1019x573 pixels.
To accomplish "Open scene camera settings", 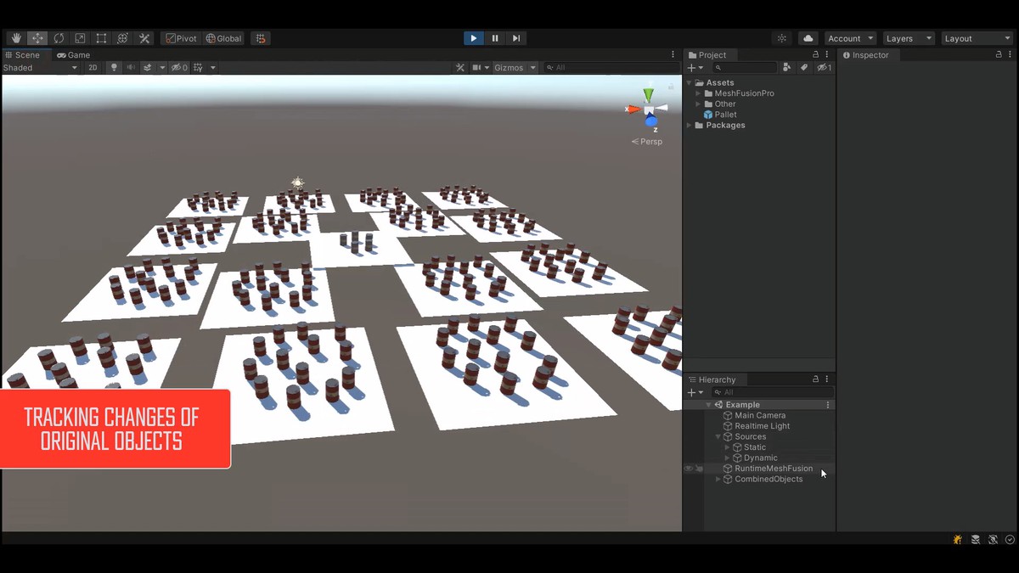I will (481, 67).
